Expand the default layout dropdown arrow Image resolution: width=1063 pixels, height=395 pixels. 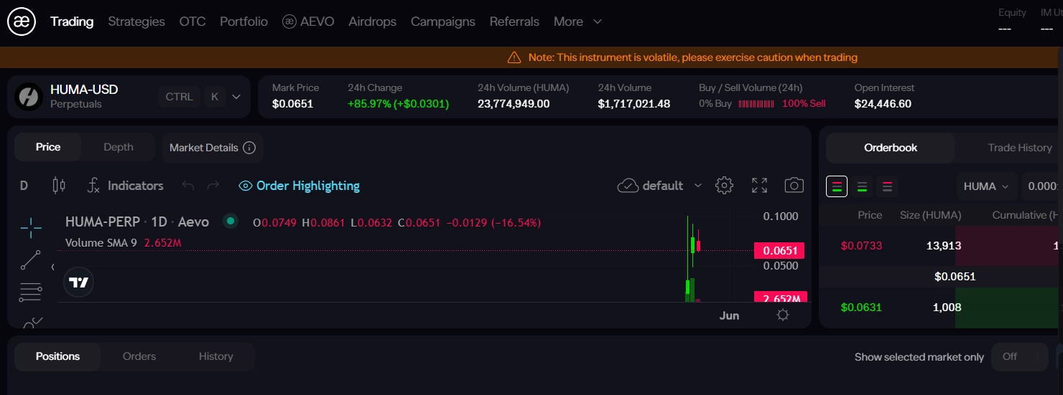tap(698, 186)
